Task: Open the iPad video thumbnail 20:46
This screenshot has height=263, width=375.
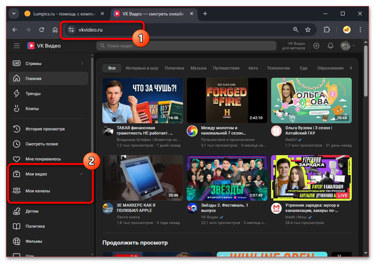Action: tap(142, 178)
